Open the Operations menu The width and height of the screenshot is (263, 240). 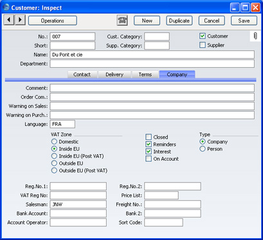[53, 21]
